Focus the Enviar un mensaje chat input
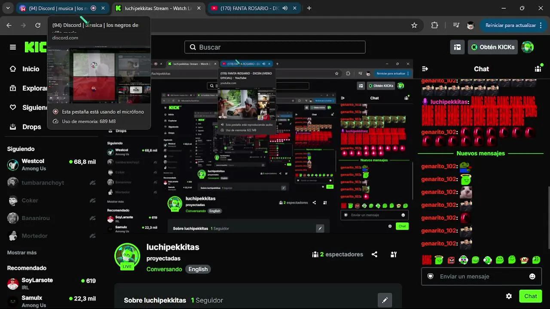Viewport: 550px width, 309px height. pos(481,276)
